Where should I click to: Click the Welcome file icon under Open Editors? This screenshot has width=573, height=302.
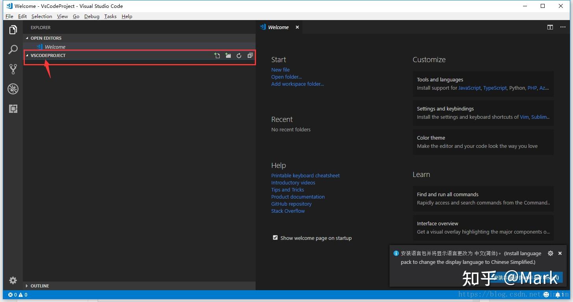click(40, 47)
